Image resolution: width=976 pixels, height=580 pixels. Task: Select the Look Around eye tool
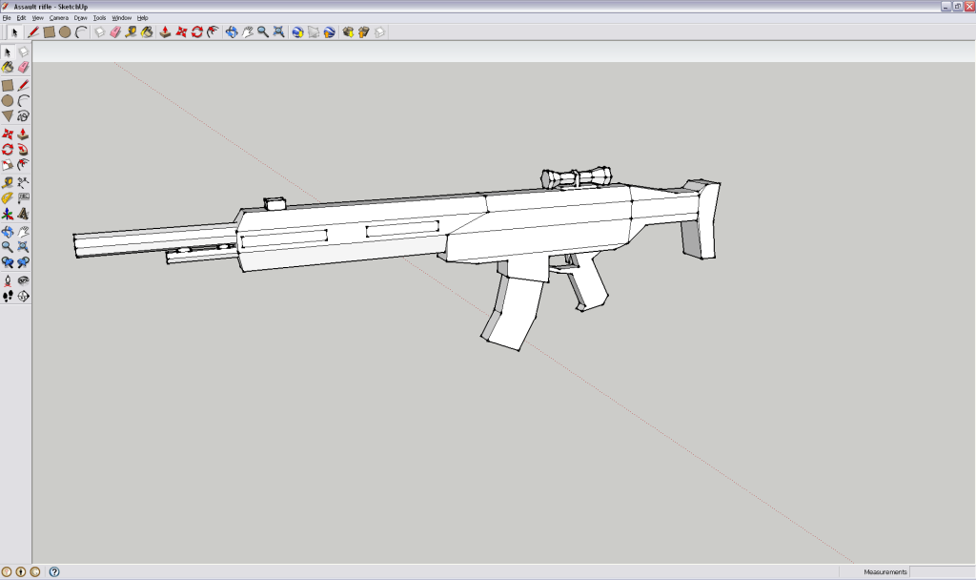23,281
